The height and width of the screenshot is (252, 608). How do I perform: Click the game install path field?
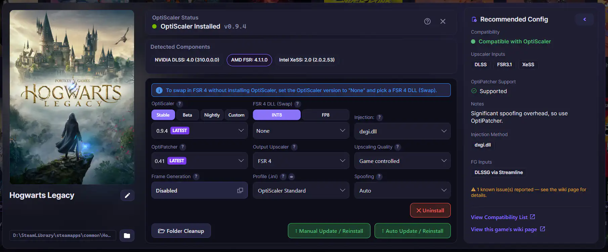(62, 236)
